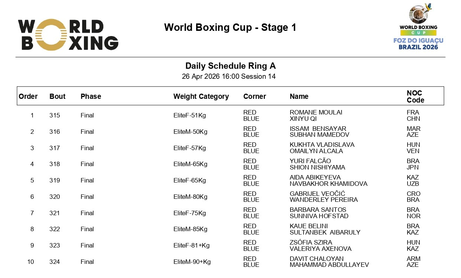Select the Bout column header
Screen dimensions: 461x278
point(57,96)
